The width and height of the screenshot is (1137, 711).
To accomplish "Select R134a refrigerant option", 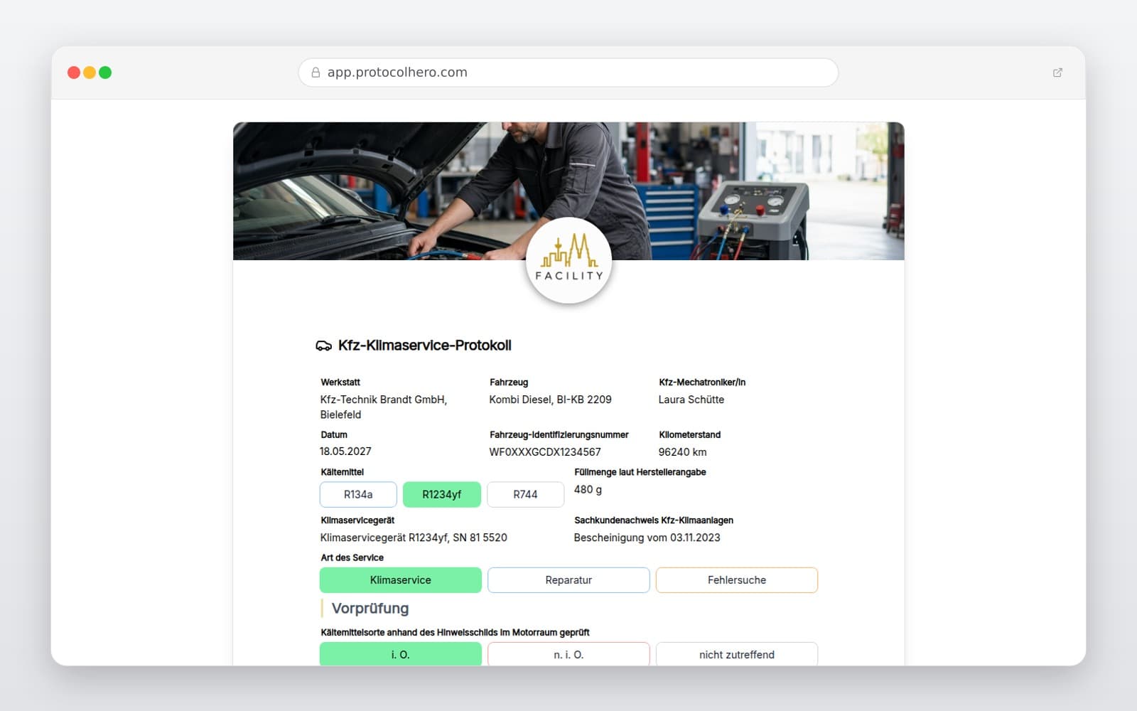I will (x=358, y=494).
